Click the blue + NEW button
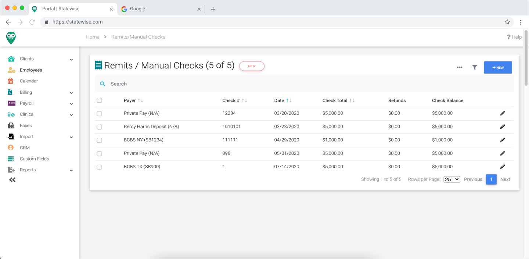529x259 pixels. 498,67
